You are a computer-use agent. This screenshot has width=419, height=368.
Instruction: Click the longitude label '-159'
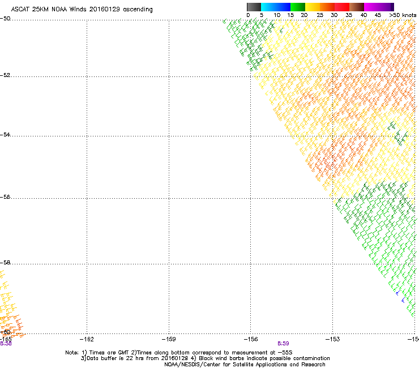169,339
